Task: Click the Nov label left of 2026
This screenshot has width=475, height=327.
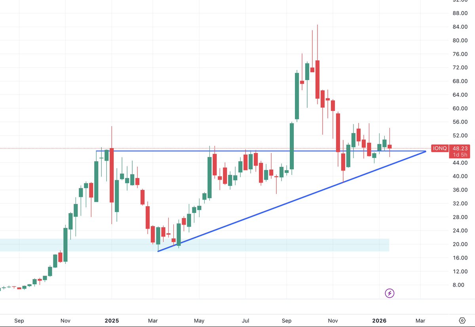Action: [x=333, y=320]
